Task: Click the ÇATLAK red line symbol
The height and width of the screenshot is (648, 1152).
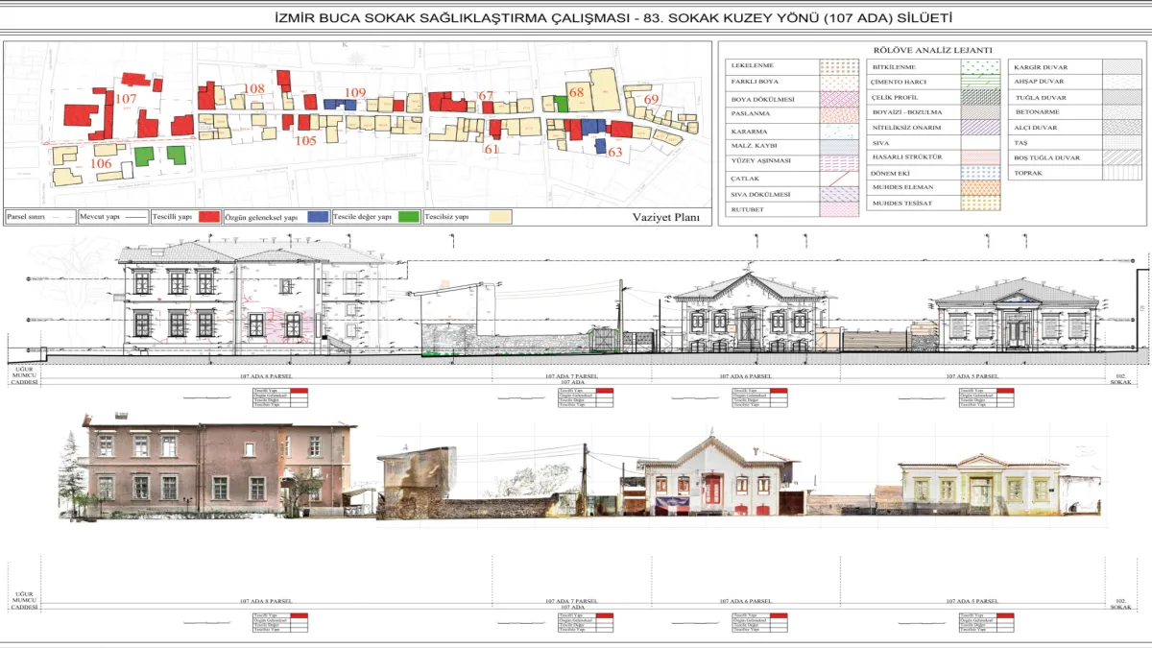Action: 838,179
